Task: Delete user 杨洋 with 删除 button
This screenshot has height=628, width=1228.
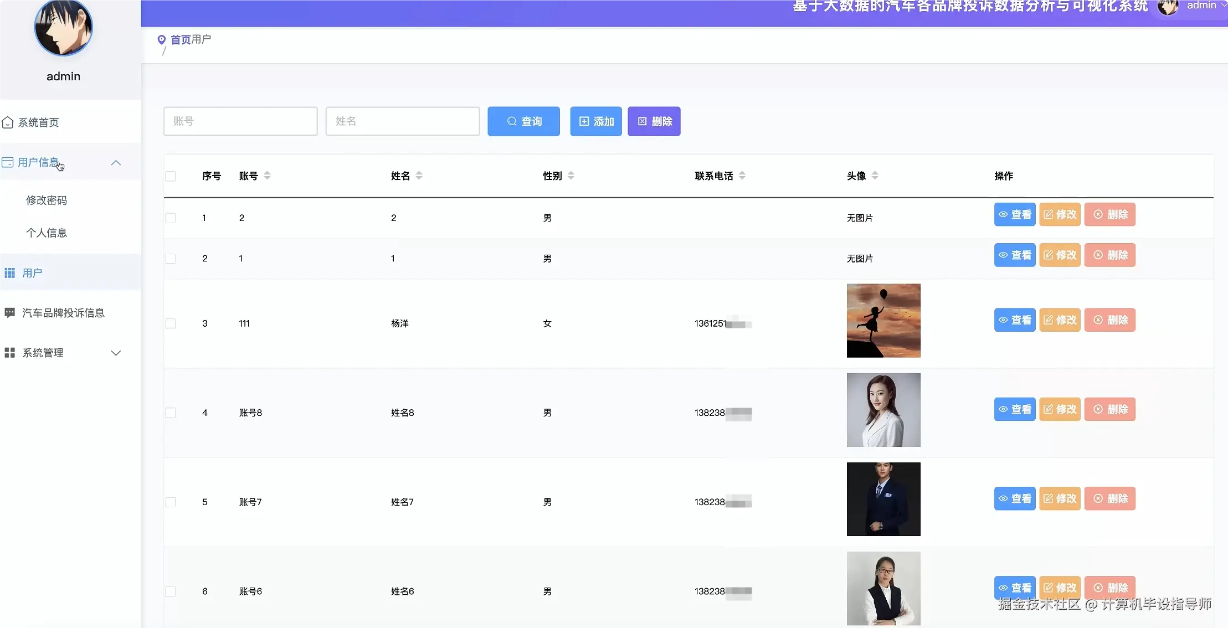Action: point(1110,320)
